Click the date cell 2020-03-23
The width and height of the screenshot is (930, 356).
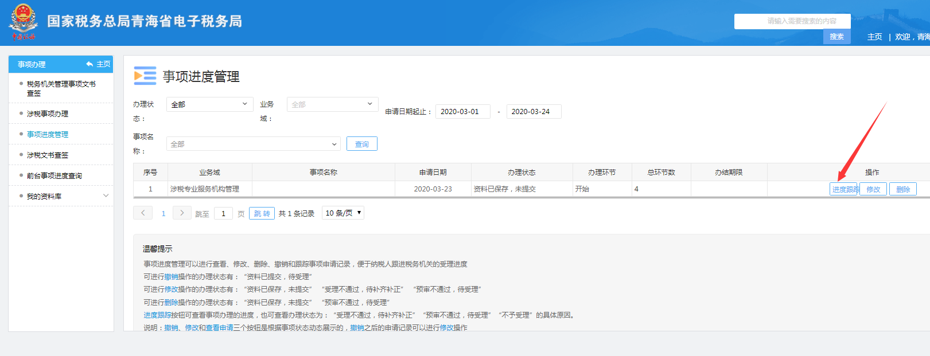click(x=433, y=189)
